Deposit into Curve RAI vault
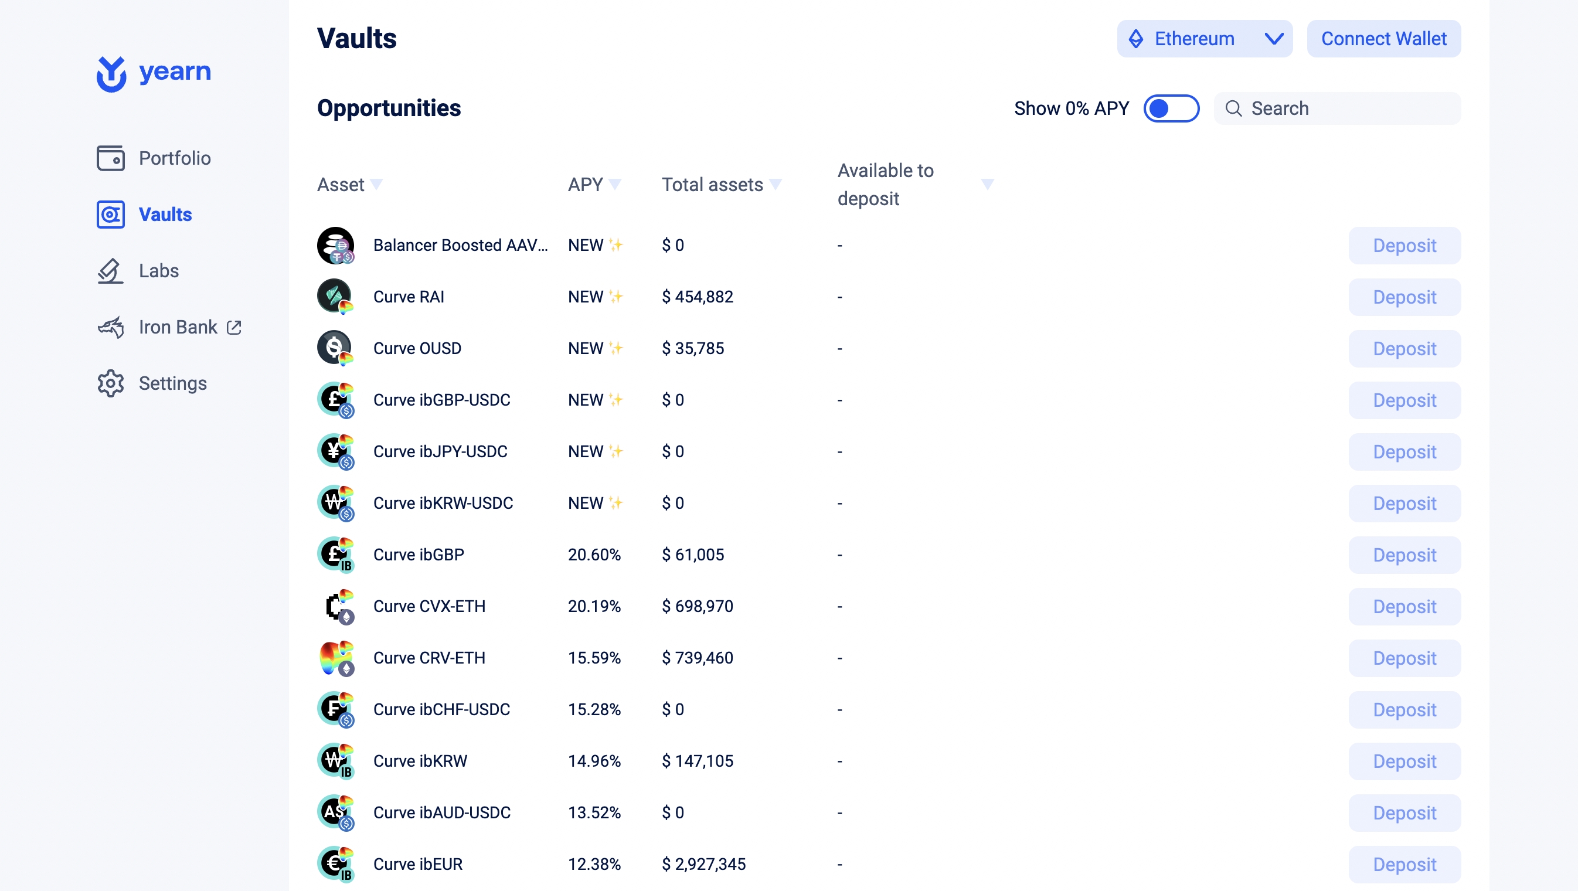The width and height of the screenshot is (1578, 891). pyautogui.click(x=1404, y=297)
